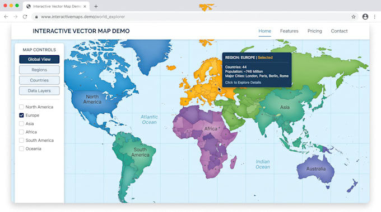Click the address bar URL field

[x=194, y=17]
